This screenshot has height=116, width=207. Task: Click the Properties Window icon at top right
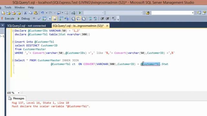pyautogui.click(x=204, y=13)
